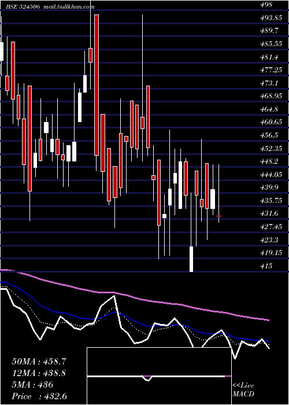Select the 498 price axis label
This screenshot has height=405, width=289.
point(266,5)
